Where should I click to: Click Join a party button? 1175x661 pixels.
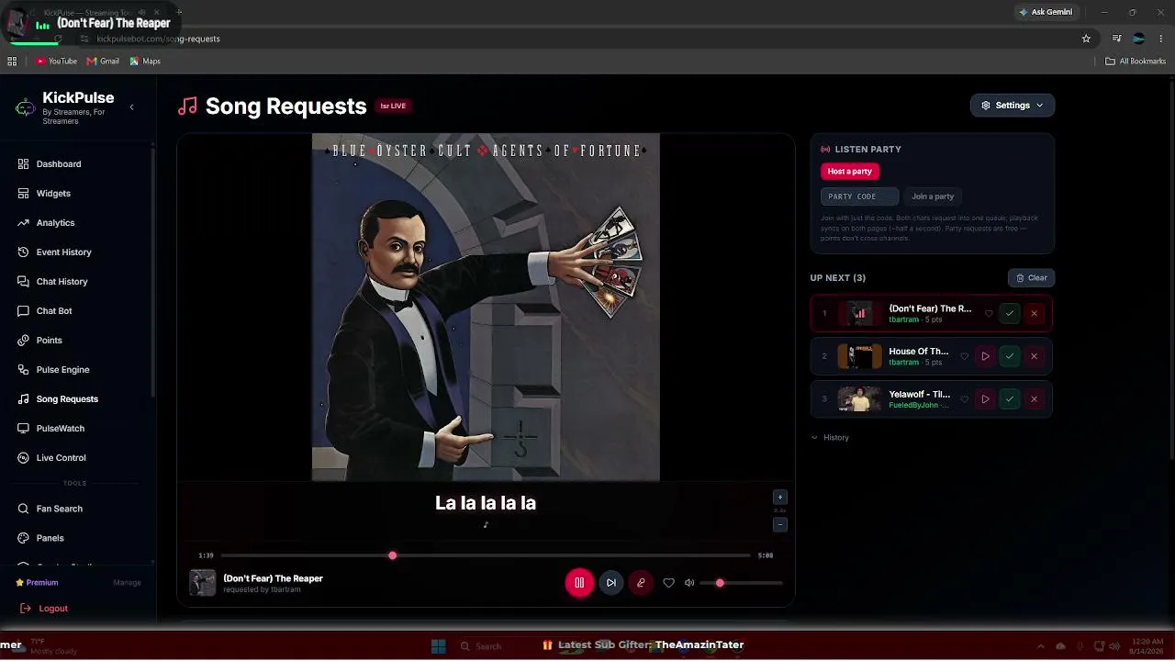pos(933,196)
